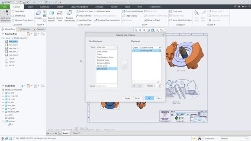Click the Apply button

coord(127,98)
